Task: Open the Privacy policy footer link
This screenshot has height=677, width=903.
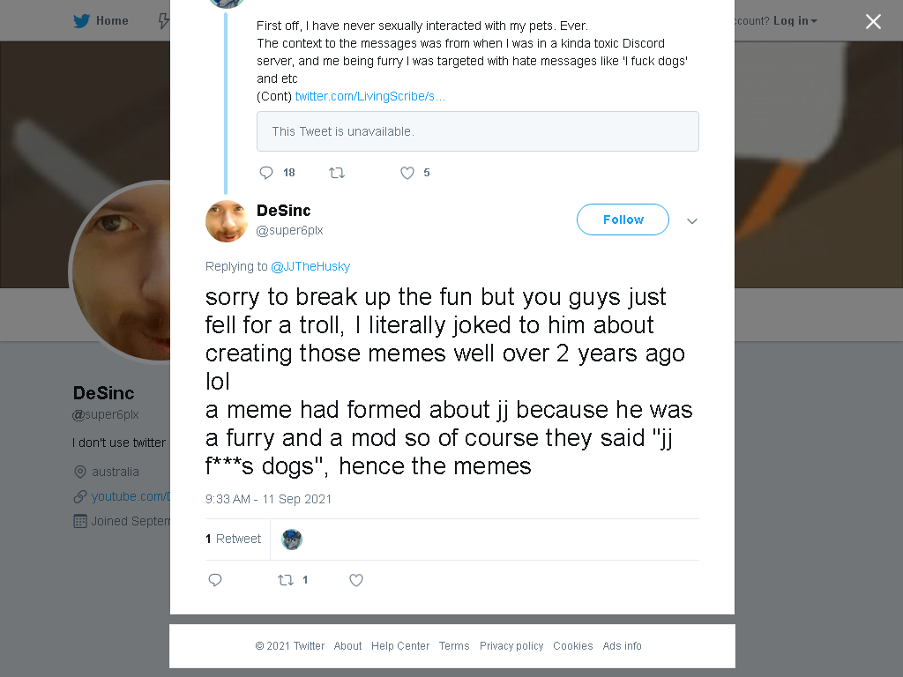Action: 511,646
